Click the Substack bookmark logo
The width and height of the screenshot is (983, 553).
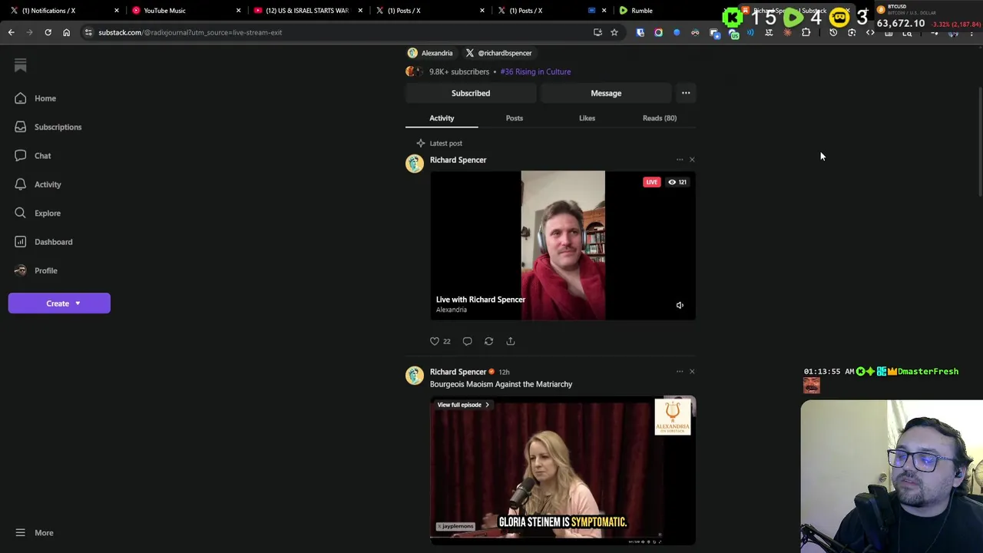(x=21, y=66)
